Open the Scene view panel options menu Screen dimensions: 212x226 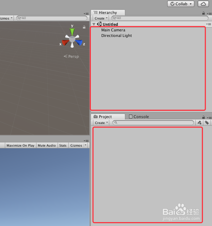point(86,14)
